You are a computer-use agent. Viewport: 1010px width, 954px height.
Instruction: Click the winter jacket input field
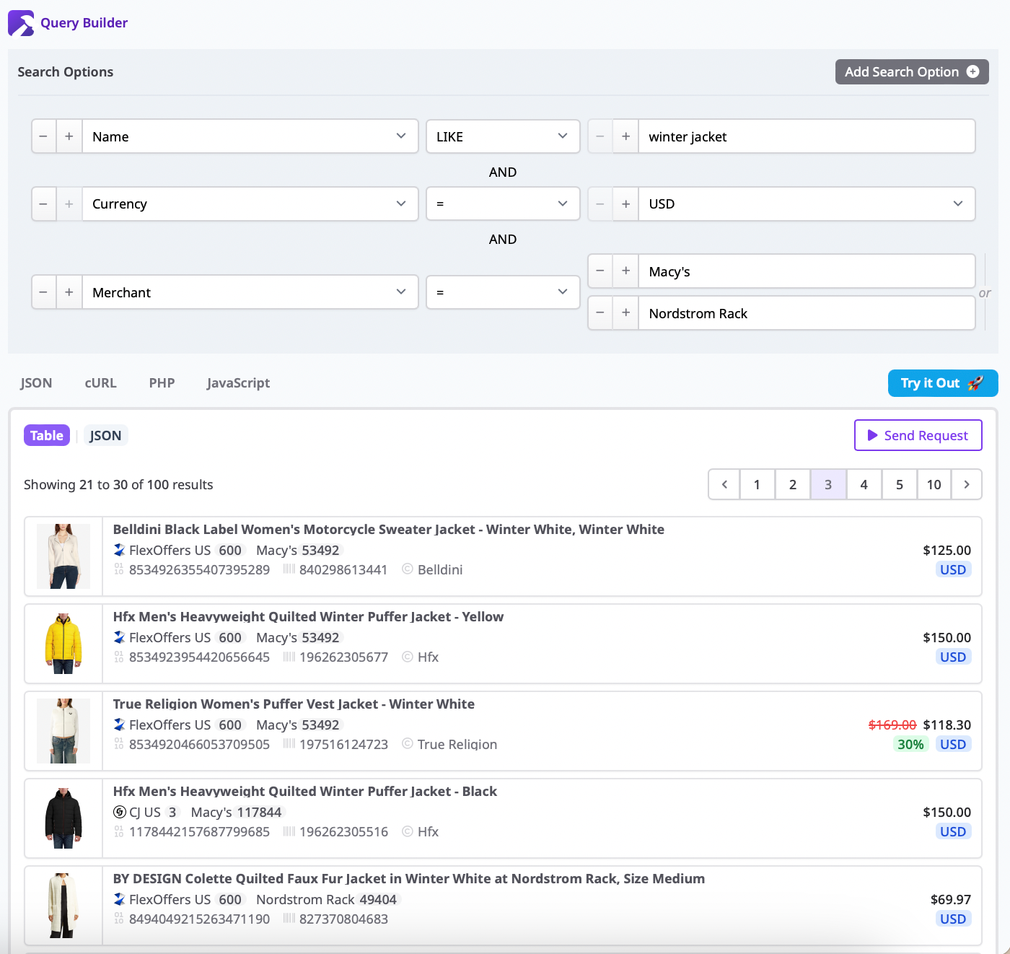(x=807, y=136)
